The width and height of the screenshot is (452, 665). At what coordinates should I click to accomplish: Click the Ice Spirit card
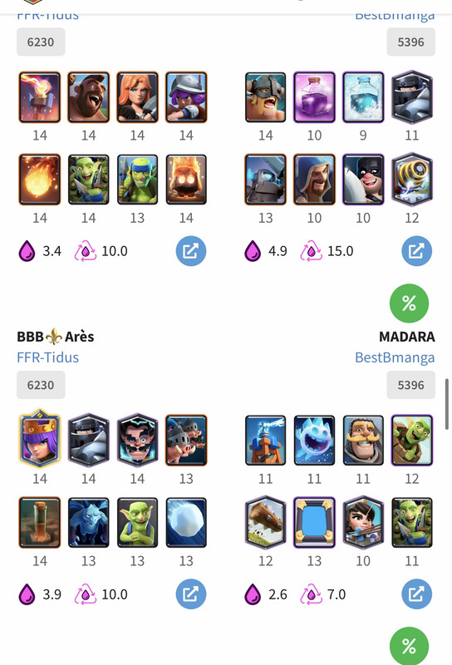tap(314, 441)
